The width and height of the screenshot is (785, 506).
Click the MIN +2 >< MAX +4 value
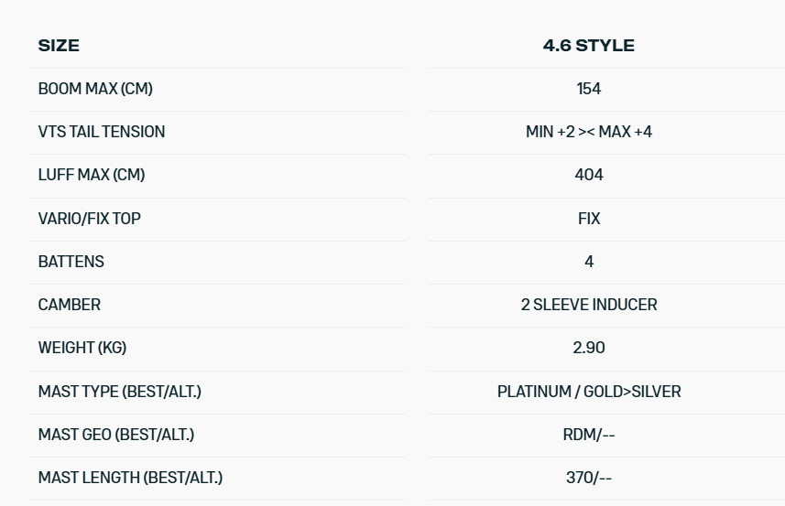[x=588, y=132]
